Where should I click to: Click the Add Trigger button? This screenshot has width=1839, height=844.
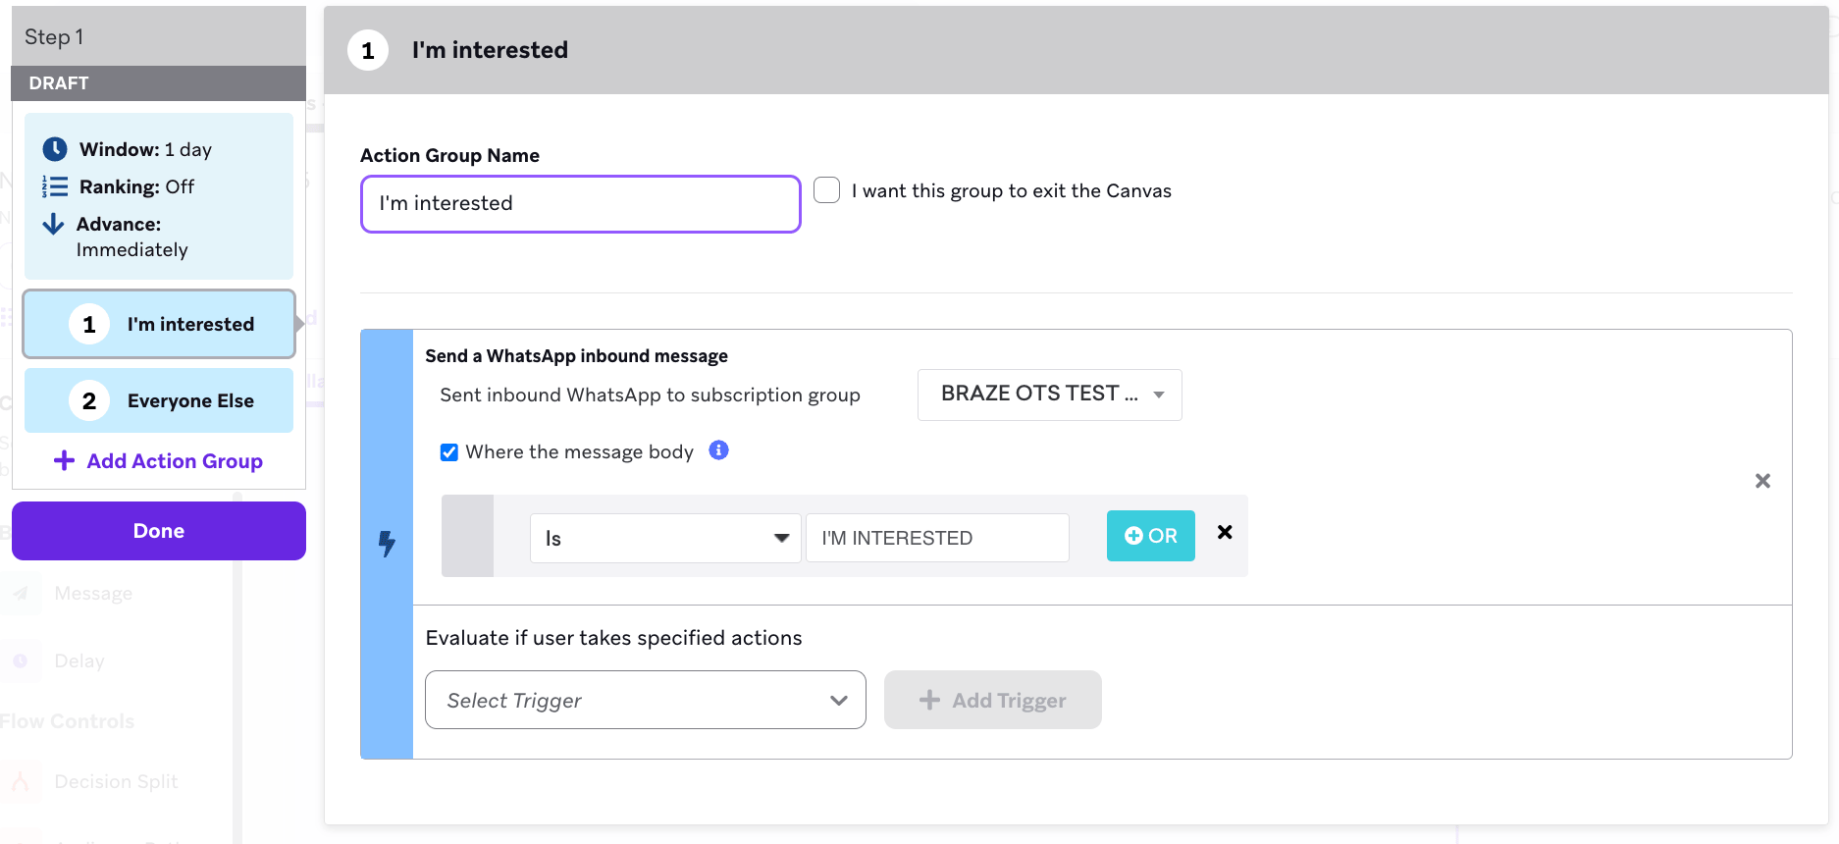pos(993,700)
